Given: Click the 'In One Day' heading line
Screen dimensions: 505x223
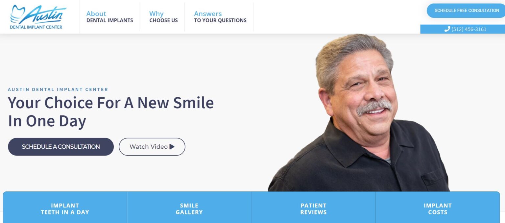Looking at the screenshot, I should tap(47, 121).
